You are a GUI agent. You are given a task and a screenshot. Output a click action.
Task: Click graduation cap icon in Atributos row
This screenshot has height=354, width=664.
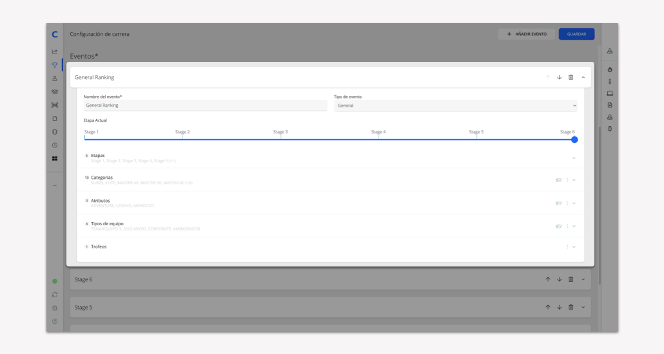coord(558,203)
